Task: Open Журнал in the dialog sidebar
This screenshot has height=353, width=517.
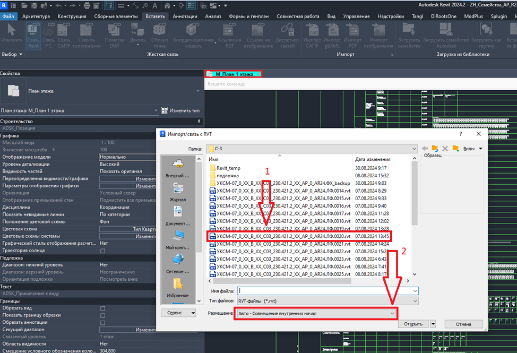Action: pos(178,192)
